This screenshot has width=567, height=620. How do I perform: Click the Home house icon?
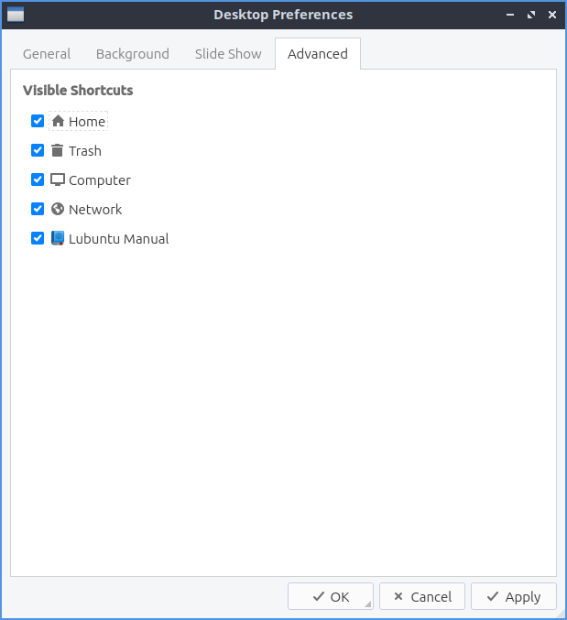pyautogui.click(x=58, y=121)
